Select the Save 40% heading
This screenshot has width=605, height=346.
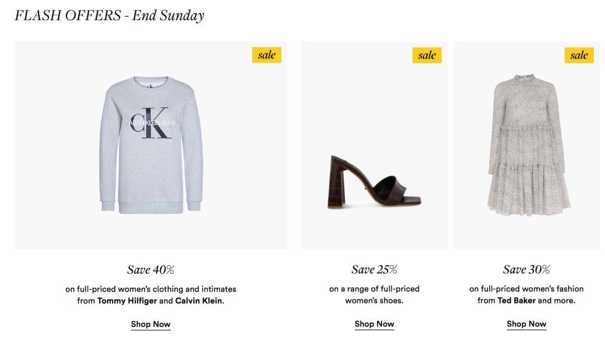point(151,270)
